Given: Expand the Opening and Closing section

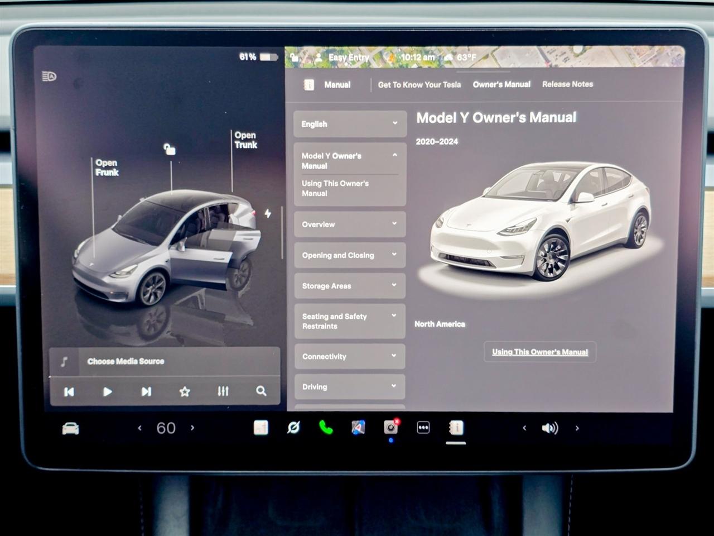Looking at the screenshot, I should pos(349,255).
